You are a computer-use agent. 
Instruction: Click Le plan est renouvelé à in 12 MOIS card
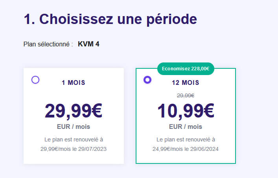[x=186, y=139]
